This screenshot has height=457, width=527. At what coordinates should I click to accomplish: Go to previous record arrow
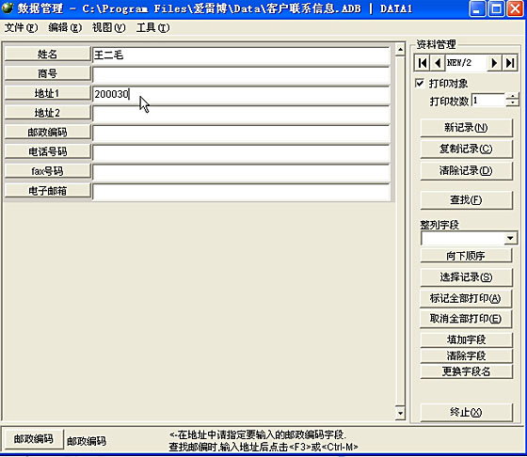[x=438, y=63]
